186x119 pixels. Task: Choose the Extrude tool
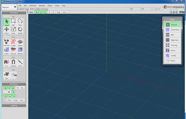(13, 51)
